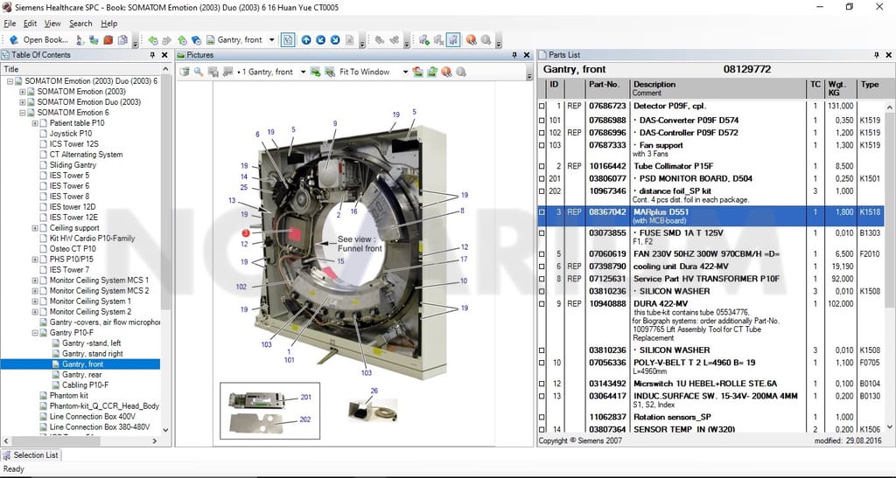
Task: Click the highlighted table of contents toggle icon
Action: tap(288, 40)
